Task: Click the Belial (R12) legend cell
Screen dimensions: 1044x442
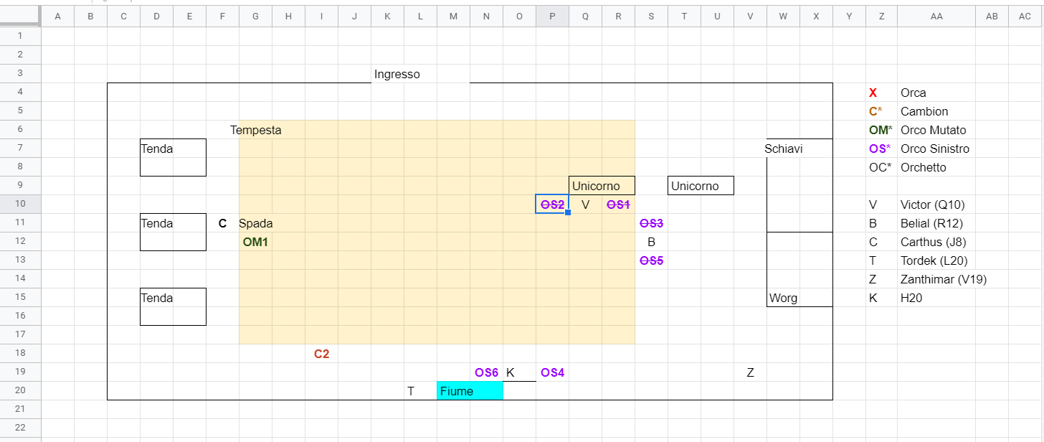Action: 931,223
